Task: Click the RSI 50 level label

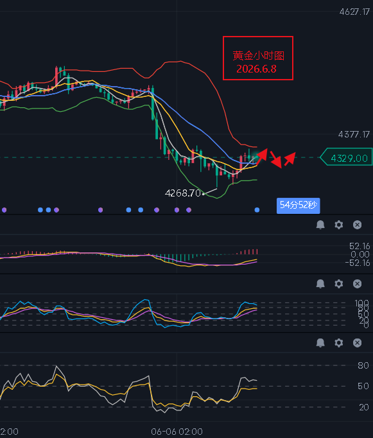Action: (x=363, y=387)
